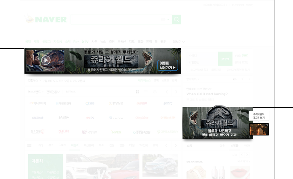Switch to the 쇼핑몰 shopping tab

click(x=234, y=145)
